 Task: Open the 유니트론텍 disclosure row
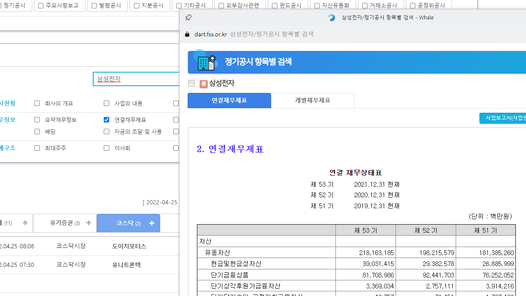click(126, 265)
